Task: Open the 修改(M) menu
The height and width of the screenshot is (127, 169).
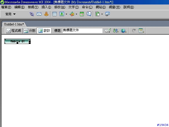Action: 60,7
